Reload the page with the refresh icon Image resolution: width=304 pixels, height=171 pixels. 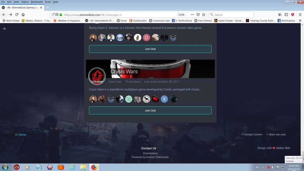(x=17, y=15)
